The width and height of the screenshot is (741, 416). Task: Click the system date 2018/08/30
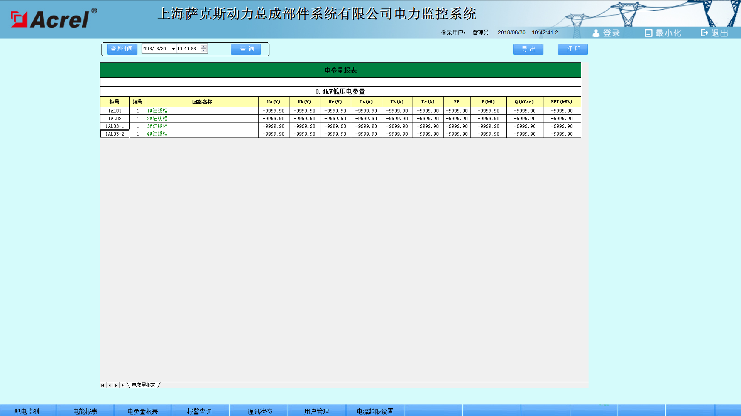coord(512,32)
